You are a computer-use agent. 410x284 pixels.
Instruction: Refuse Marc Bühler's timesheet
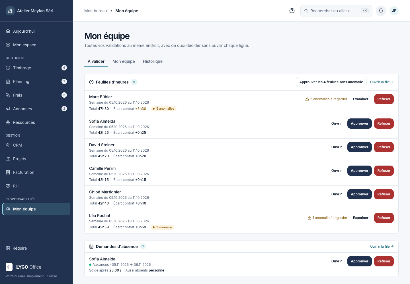point(384,99)
